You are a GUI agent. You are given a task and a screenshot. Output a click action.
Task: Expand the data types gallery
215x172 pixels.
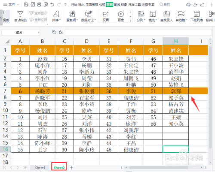(130, 21)
